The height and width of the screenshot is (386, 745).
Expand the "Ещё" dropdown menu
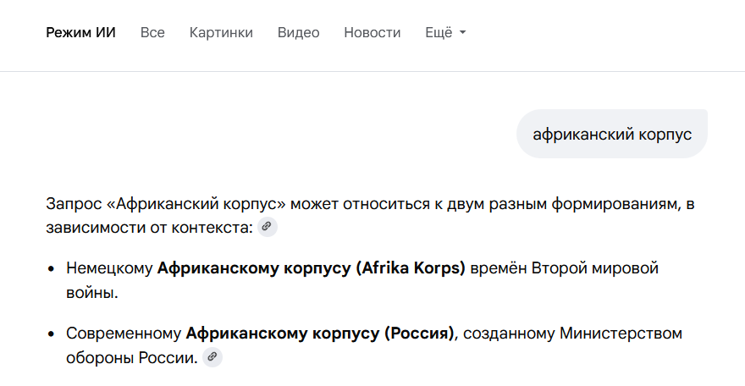point(445,33)
